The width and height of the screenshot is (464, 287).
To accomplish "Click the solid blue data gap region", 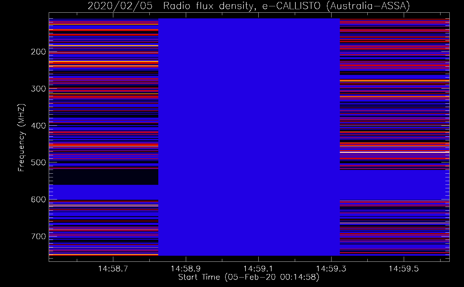I will 249,137.
